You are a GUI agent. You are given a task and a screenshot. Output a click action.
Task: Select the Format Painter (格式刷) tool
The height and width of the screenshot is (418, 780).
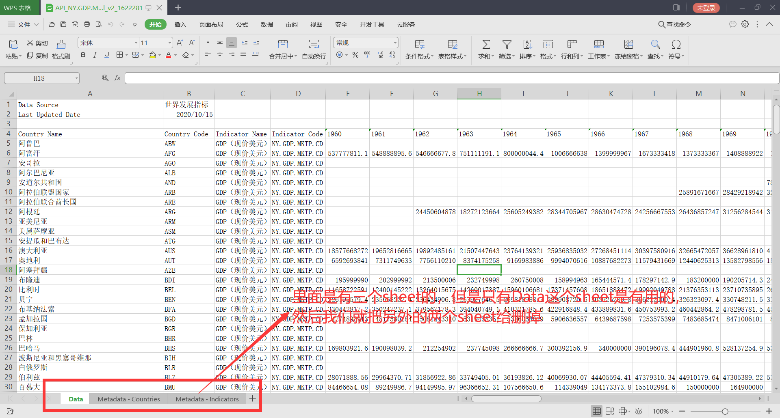(x=61, y=50)
